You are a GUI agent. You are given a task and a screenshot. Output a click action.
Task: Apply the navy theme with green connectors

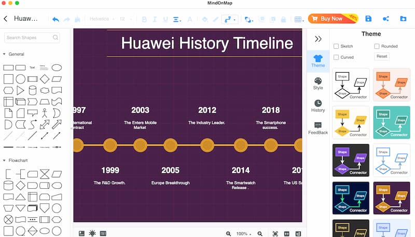coord(351,198)
